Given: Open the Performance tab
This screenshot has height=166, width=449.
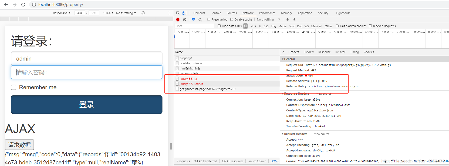Looking at the screenshot, I should [267, 13].
